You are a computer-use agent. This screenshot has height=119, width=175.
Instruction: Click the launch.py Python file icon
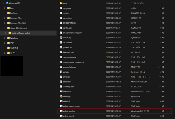(61, 38)
